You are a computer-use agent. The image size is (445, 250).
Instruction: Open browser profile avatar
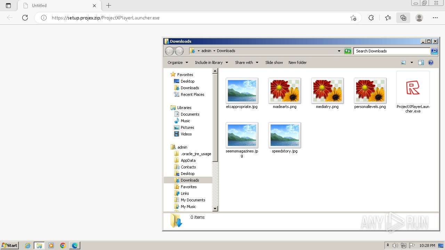(419, 18)
